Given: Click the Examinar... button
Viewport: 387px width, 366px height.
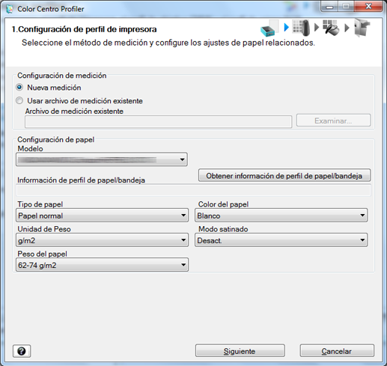Looking at the screenshot, I should click(x=334, y=121).
